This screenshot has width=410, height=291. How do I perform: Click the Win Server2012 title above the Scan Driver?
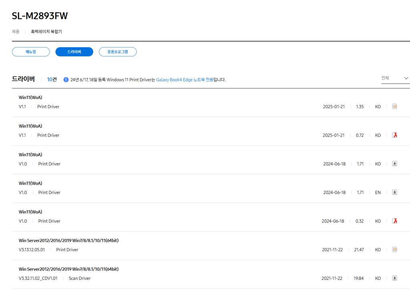tap(68, 269)
